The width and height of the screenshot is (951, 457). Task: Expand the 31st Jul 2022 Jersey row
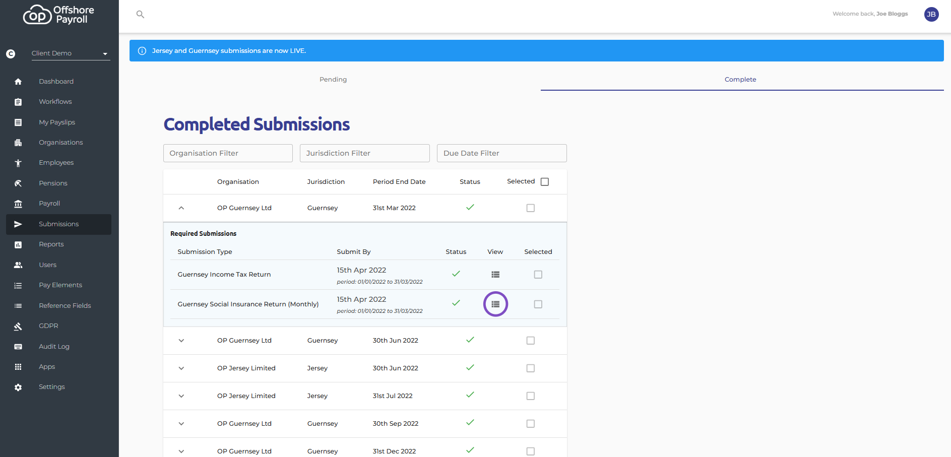click(x=181, y=396)
